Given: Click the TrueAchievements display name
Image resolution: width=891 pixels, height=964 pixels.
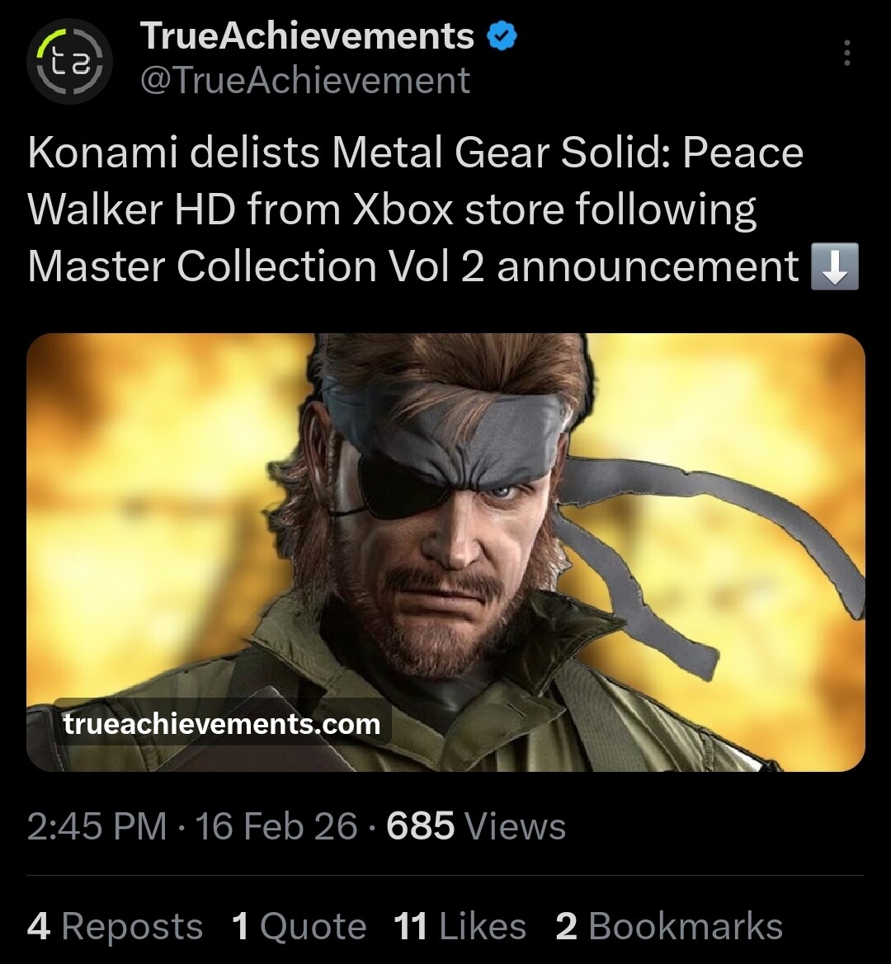Looking at the screenshot, I should click(307, 36).
